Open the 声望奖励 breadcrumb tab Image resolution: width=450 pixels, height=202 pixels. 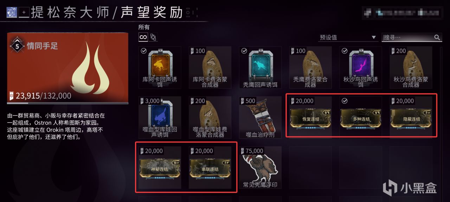pyautogui.click(x=152, y=13)
